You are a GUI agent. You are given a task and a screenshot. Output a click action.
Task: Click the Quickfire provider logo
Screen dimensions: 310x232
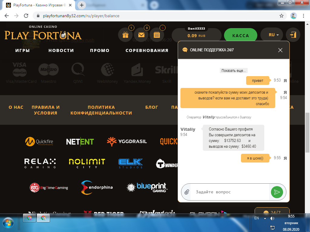tap(39, 141)
